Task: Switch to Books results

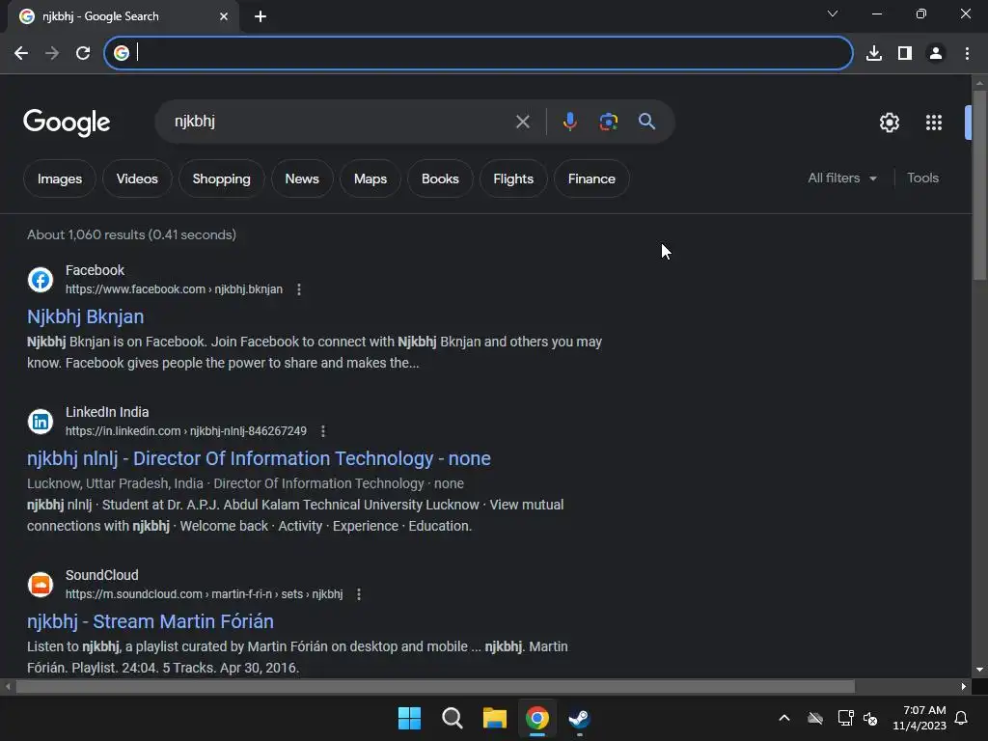Action: [440, 178]
